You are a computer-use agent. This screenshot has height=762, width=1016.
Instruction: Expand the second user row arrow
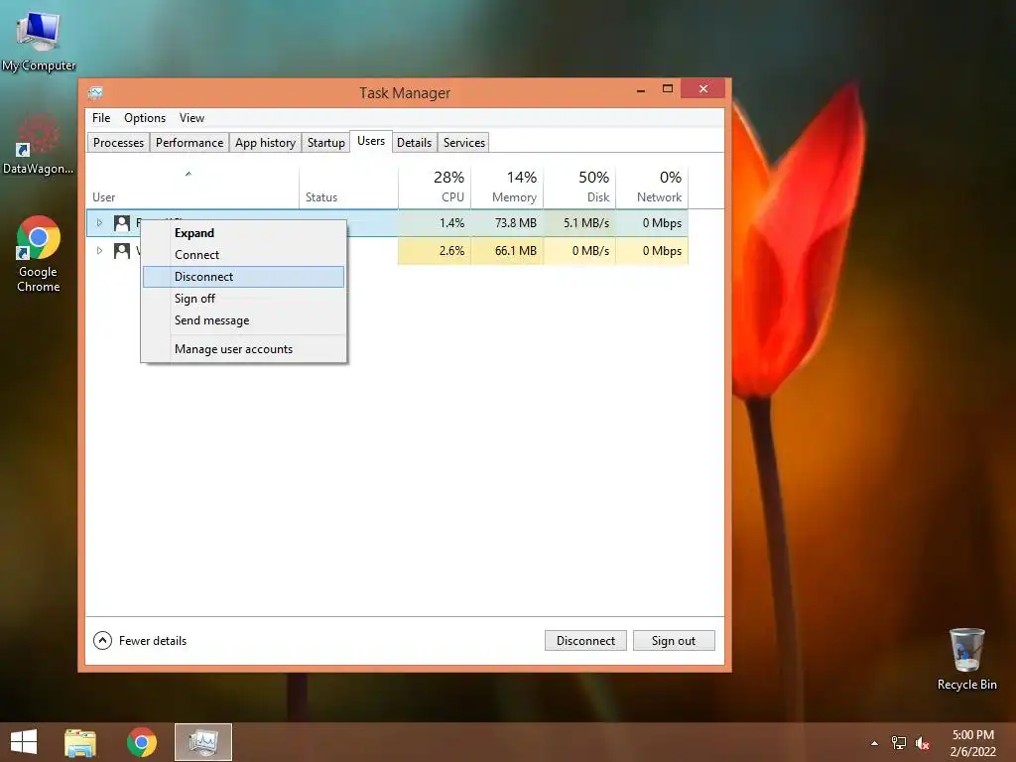(99, 251)
